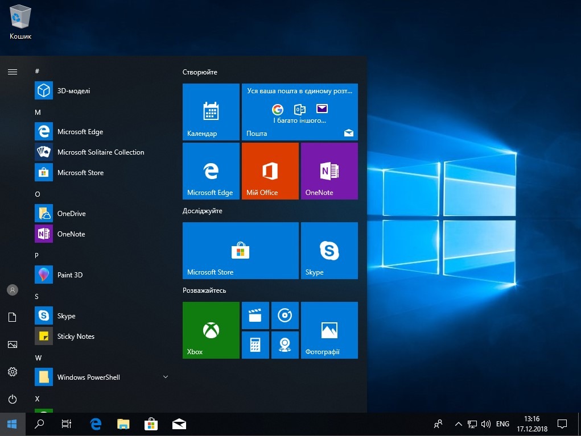Open the purple OneNote tile

[329, 171]
